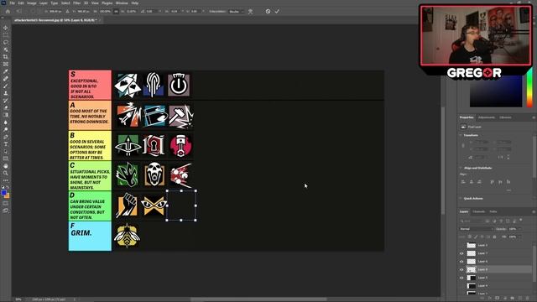537x302 pixels.
Task: Toggle maintain aspect ratio link in options bar
Action: point(116,11)
